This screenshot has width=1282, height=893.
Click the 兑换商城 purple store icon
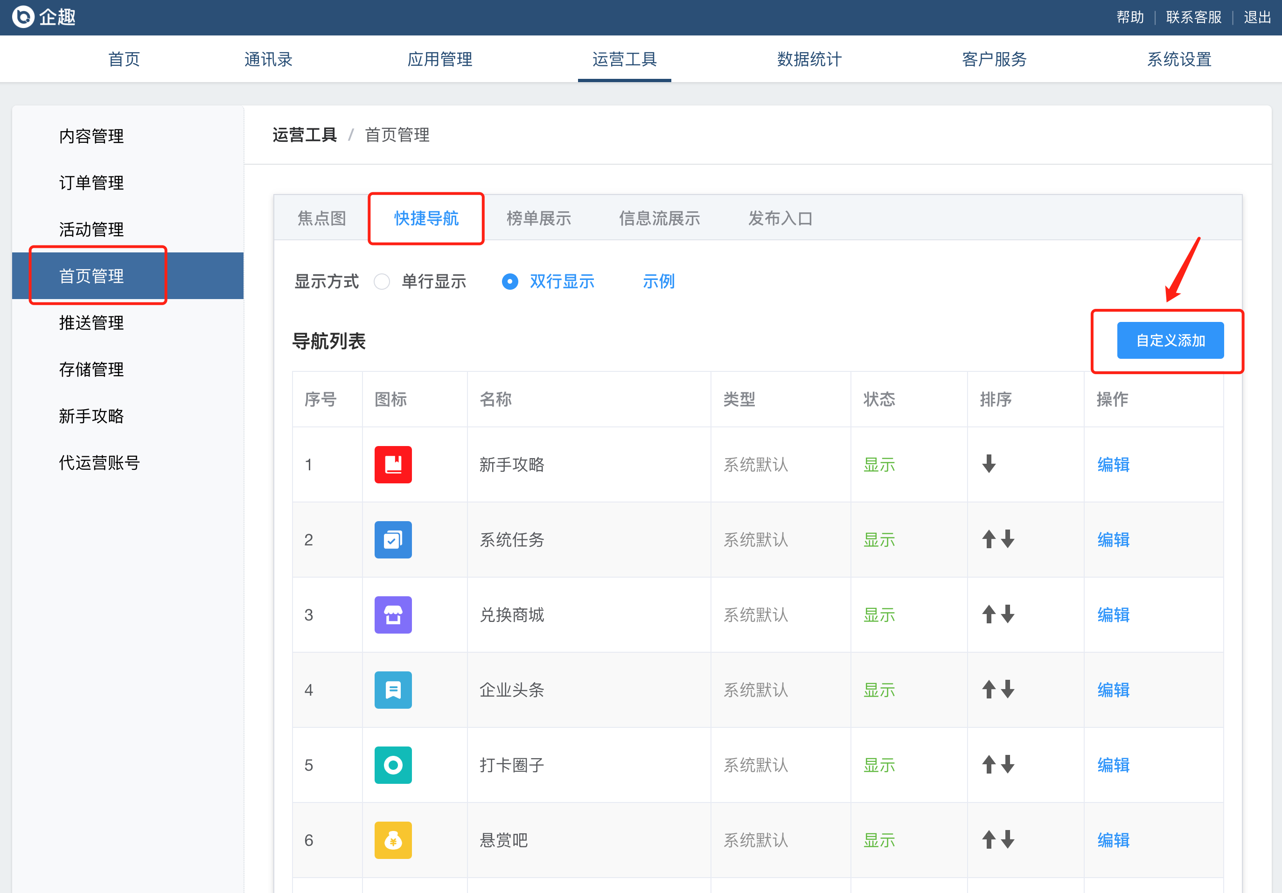[393, 615]
